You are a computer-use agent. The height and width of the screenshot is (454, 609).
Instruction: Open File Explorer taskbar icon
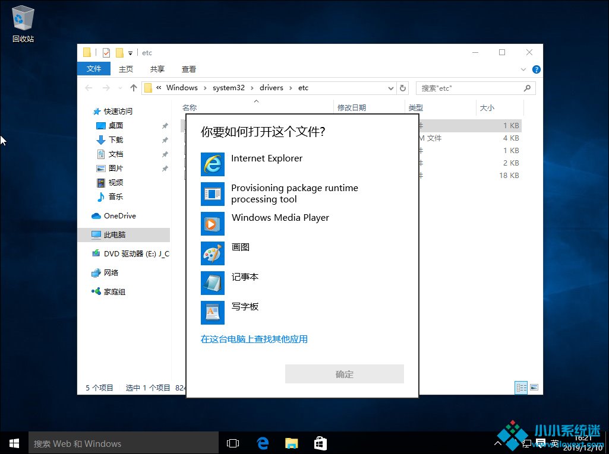(292, 443)
